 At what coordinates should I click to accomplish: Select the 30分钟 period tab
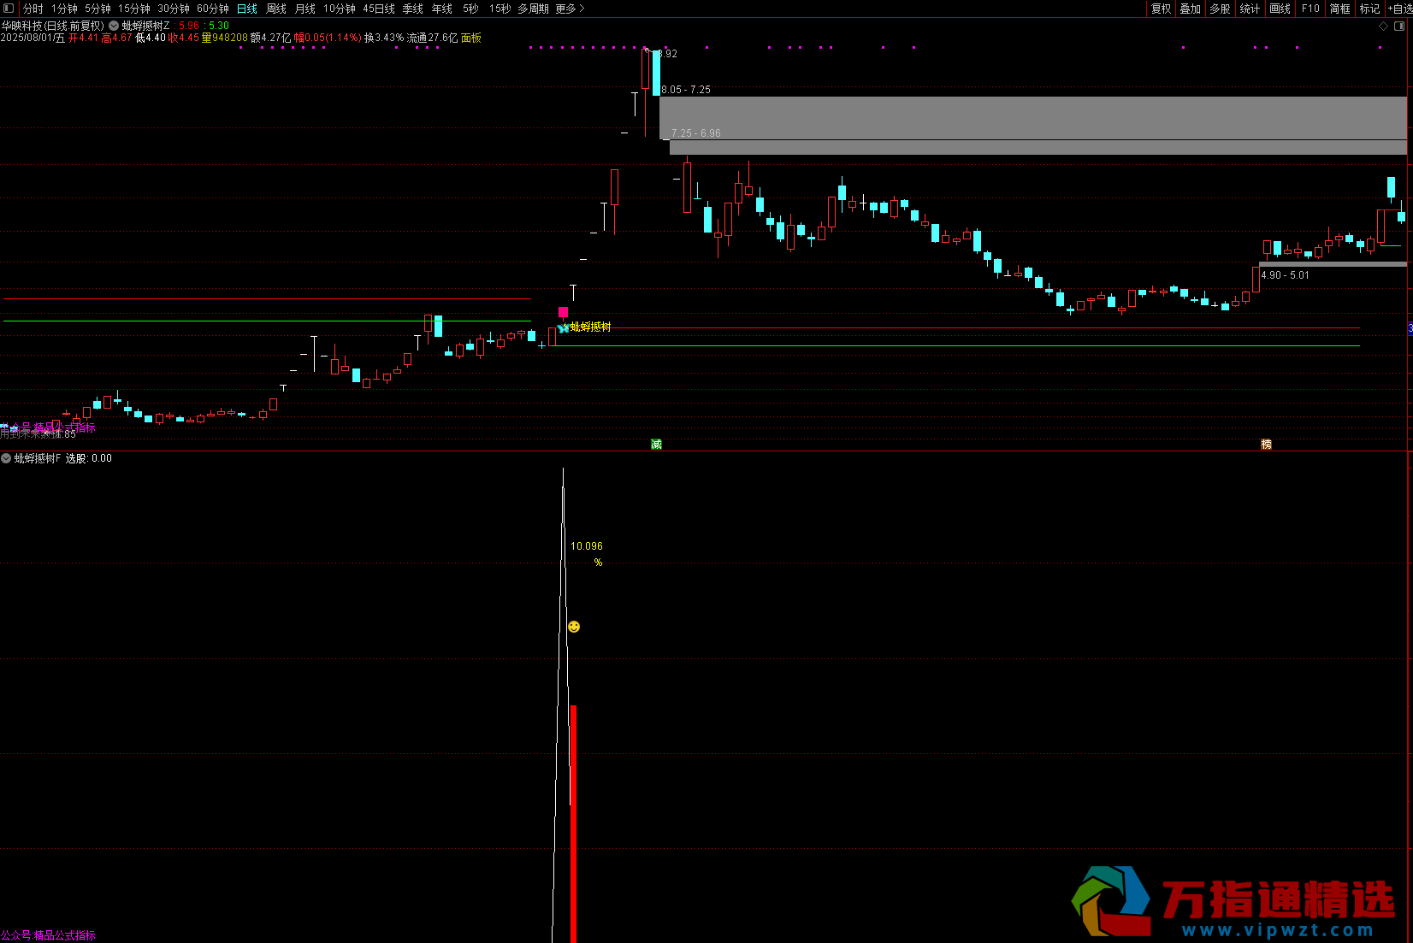pyautogui.click(x=174, y=9)
